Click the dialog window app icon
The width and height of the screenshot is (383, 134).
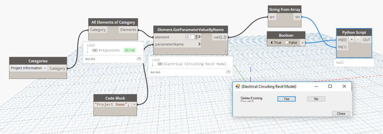(x=238, y=87)
